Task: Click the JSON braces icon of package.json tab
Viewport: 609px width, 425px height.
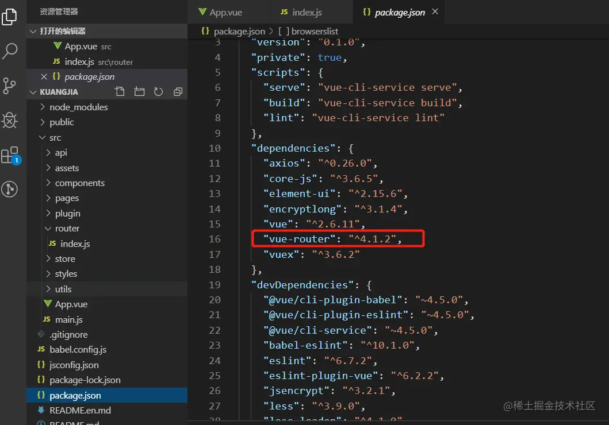Action: pyautogui.click(x=367, y=12)
